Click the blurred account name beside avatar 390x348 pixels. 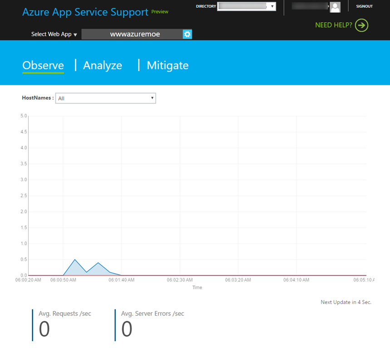pyautogui.click(x=310, y=6)
